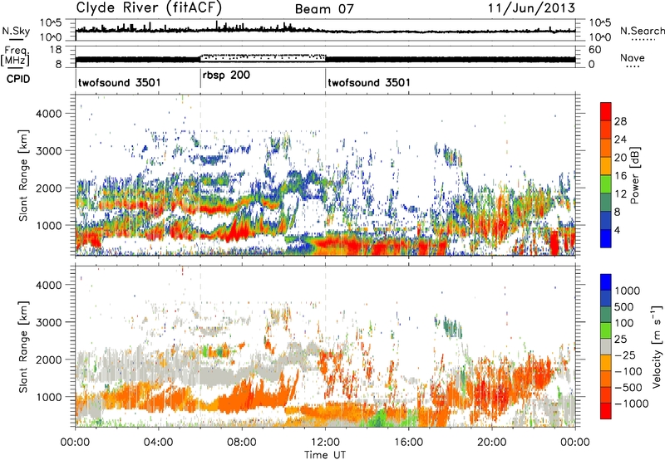Click "4000" on the velocity panel axis
Viewport: 665px width, 460px height.
(x=48, y=285)
